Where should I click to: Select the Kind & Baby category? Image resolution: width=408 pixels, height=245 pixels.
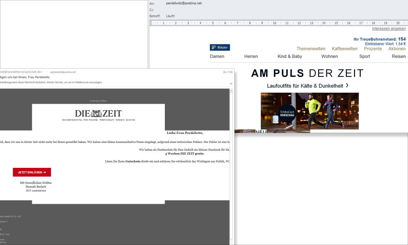[x=290, y=56]
